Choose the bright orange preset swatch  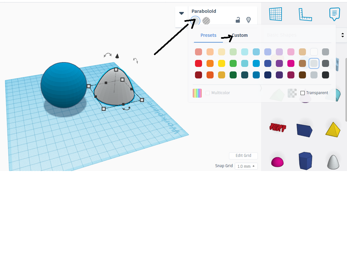tap(210, 63)
